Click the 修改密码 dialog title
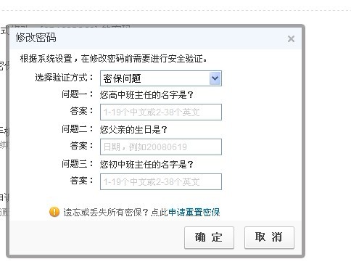Screen dimensions: 351x267 coord(36,38)
